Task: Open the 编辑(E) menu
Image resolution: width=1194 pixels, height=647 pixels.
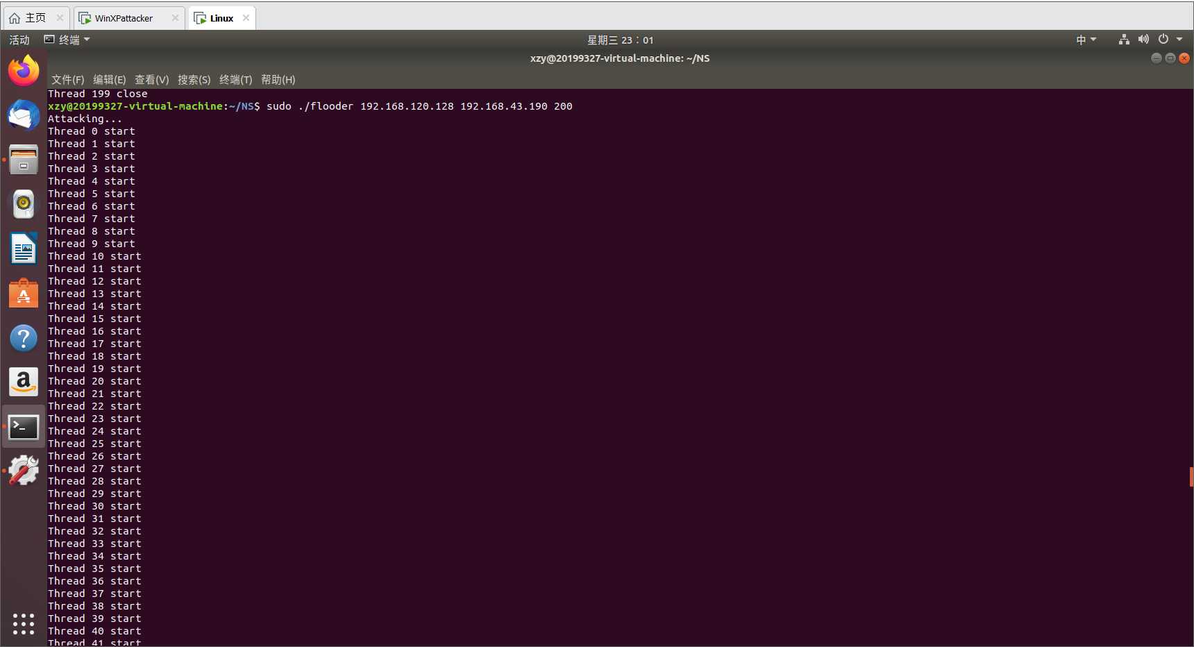Action: [x=110, y=80]
